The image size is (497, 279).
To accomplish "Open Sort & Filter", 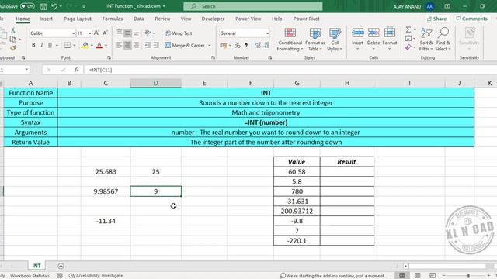I will 426,40.
